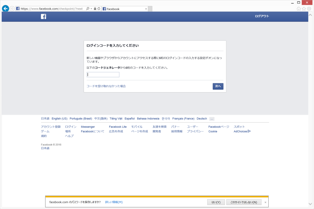Focus the 6-digit login code input field
The image size is (314, 209).
click(x=103, y=75)
